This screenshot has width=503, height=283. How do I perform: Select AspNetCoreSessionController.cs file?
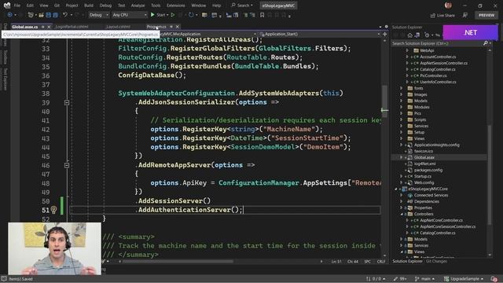click(x=447, y=226)
